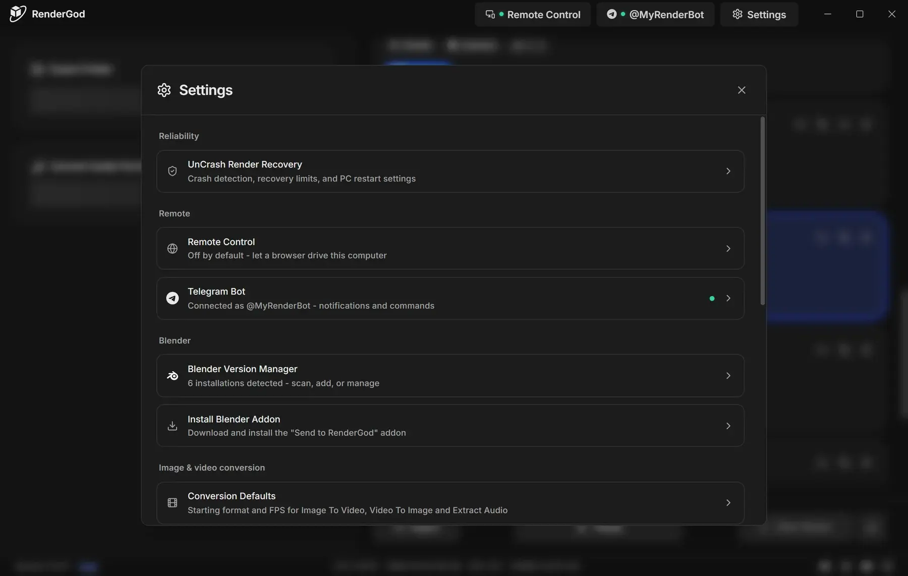This screenshot has width=908, height=576.
Task: Select the Blender Version Manager title
Action: pyautogui.click(x=243, y=369)
